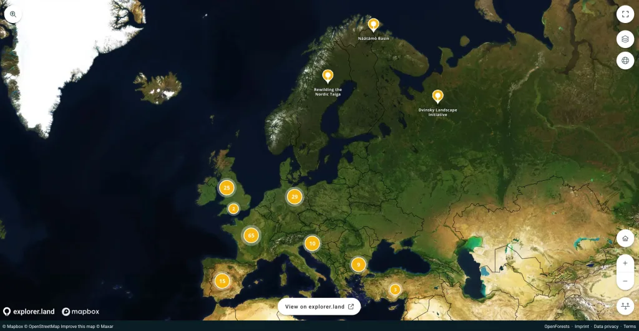The height and width of the screenshot is (331, 639).
Task: Open the Imprint footer link
Action: (582, 326)
